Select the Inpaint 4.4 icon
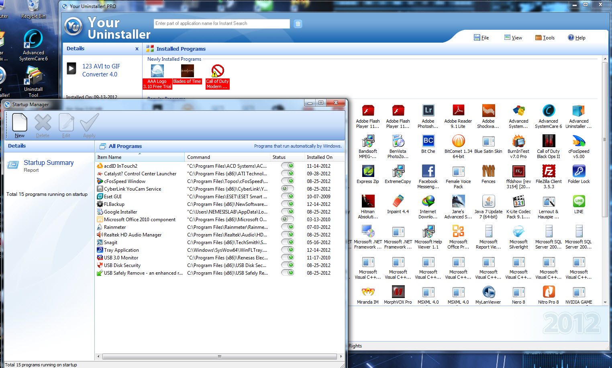 coord(398,201)
